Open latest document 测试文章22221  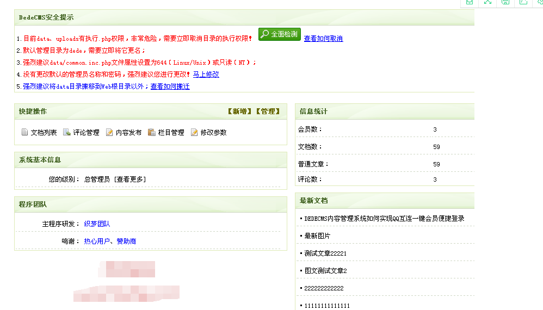[325, 253]
